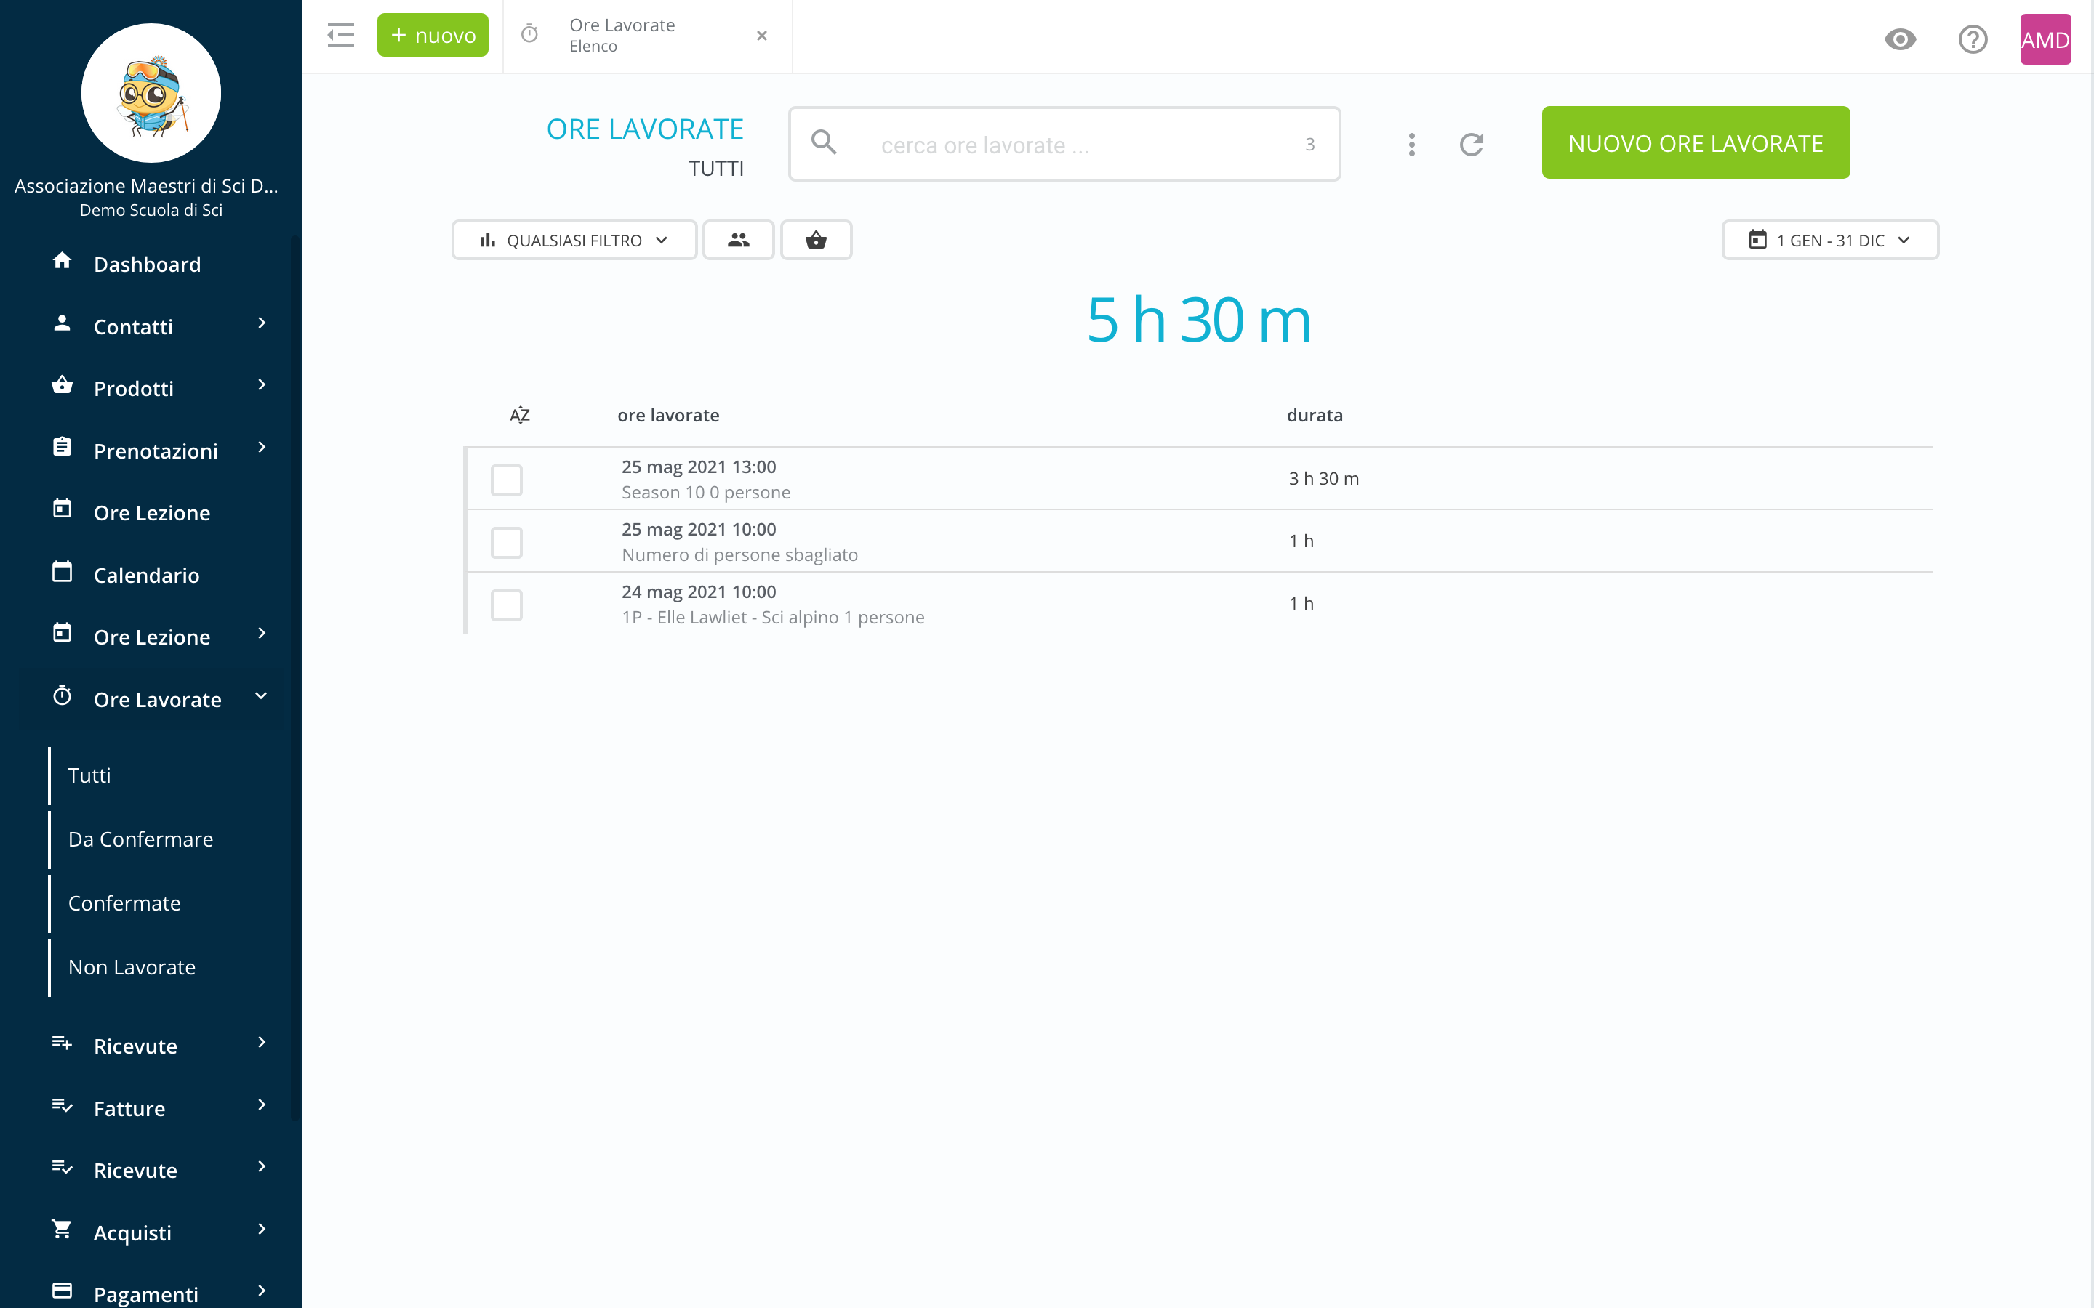Filter by people group icon
Image resolution: width=2094 pixels, height=1308 pixels.
click(x=738, y=241)
